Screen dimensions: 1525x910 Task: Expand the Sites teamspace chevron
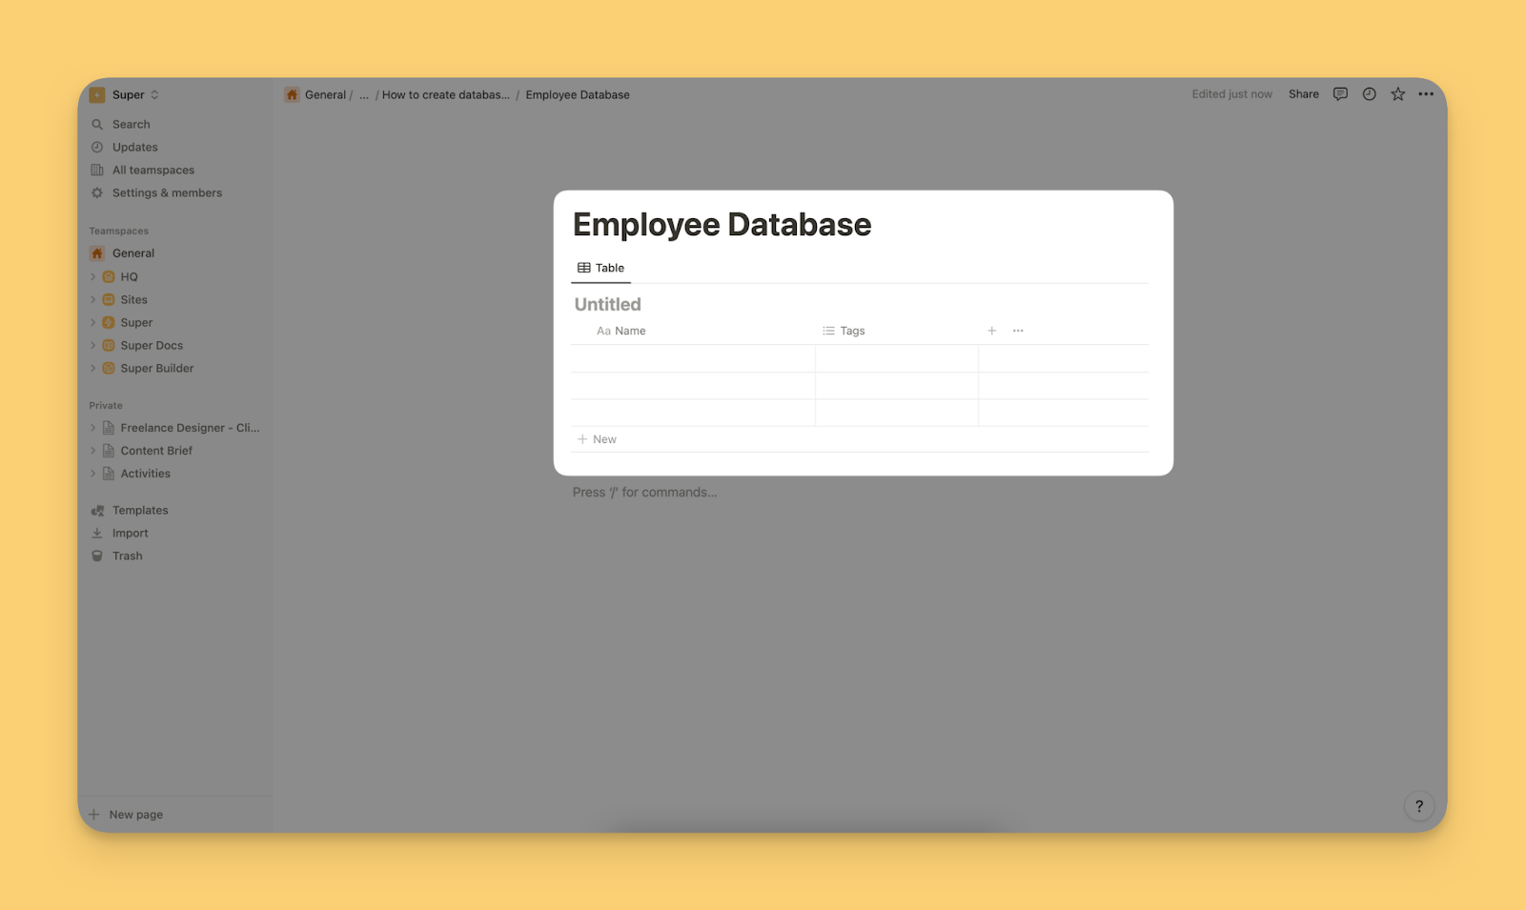[93, 300]
